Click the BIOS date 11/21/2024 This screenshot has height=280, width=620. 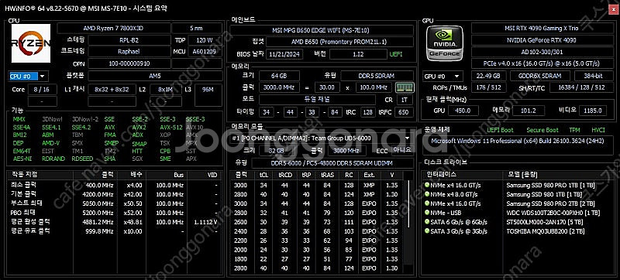pos(284,54)
